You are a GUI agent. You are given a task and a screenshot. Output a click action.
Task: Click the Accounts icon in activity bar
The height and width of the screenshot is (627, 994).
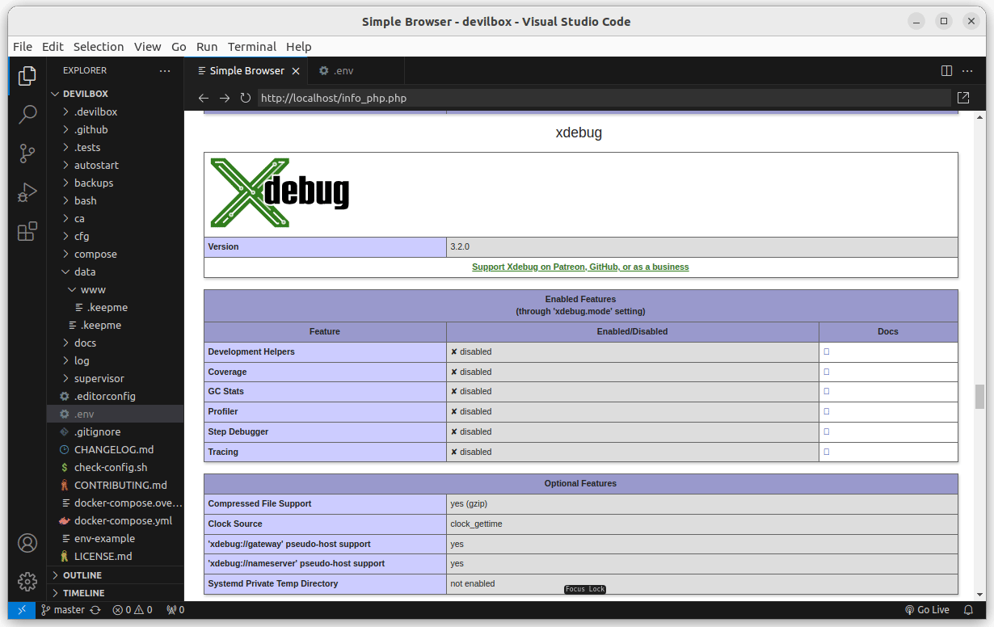coord(27,542)
